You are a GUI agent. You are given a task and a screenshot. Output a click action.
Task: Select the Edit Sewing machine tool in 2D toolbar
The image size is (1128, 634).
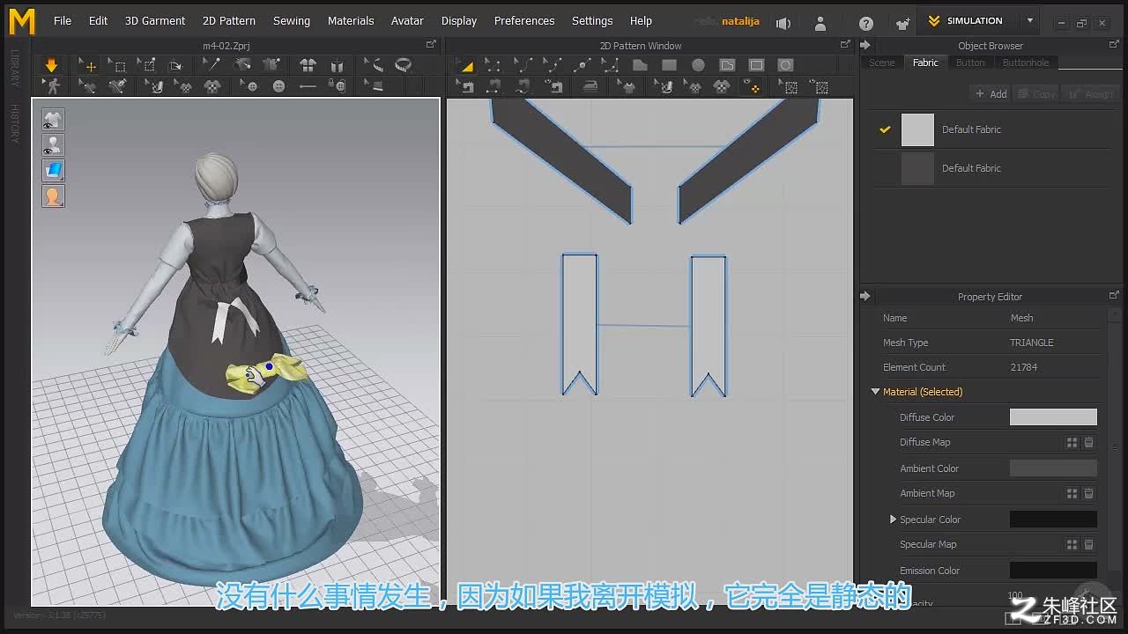point(464,86)
